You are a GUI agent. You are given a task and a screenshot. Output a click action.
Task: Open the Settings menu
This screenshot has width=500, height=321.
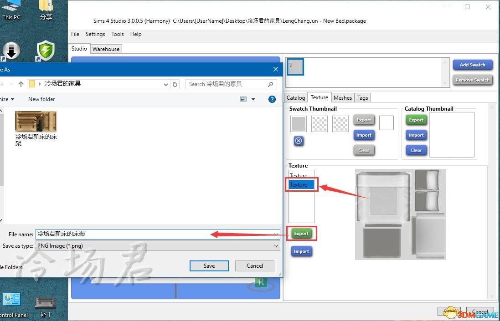pos(95,34)
